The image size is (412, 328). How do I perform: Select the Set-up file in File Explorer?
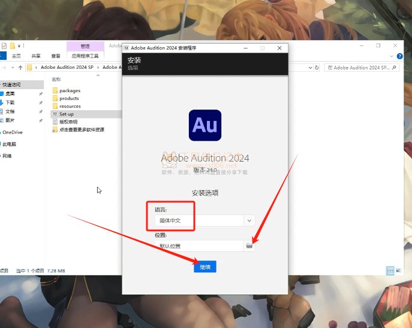(67, 114)
